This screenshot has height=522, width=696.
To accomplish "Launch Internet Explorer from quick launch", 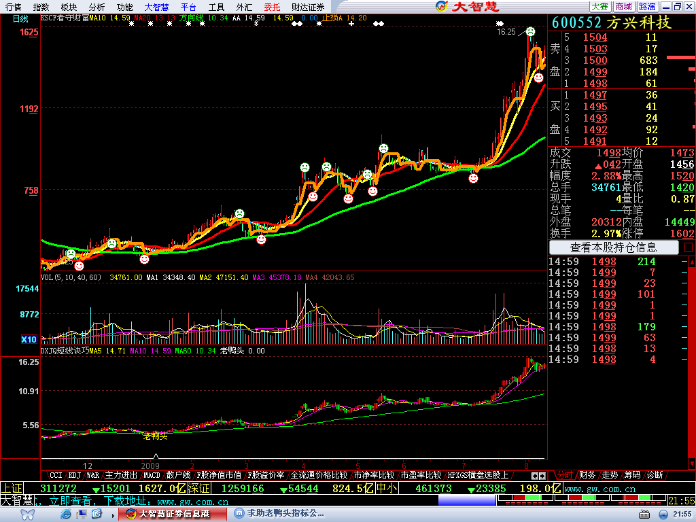I will click(x=66, y=514).
